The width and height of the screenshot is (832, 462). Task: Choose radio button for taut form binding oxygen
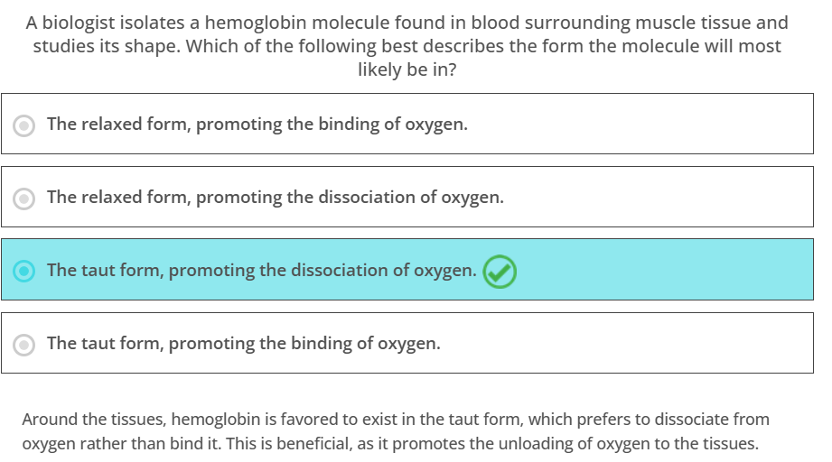23,345
